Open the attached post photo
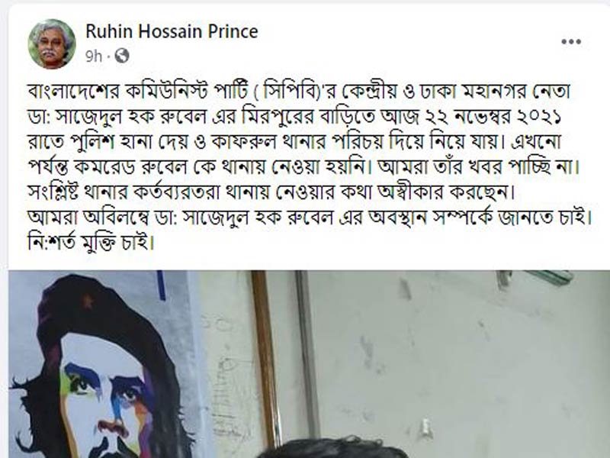Screen dimensions: 610x458 [310, 364]
